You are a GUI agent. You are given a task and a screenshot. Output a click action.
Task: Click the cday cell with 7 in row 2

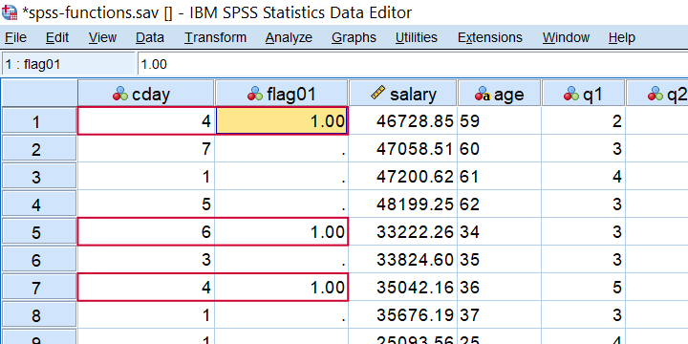[146, 149]
